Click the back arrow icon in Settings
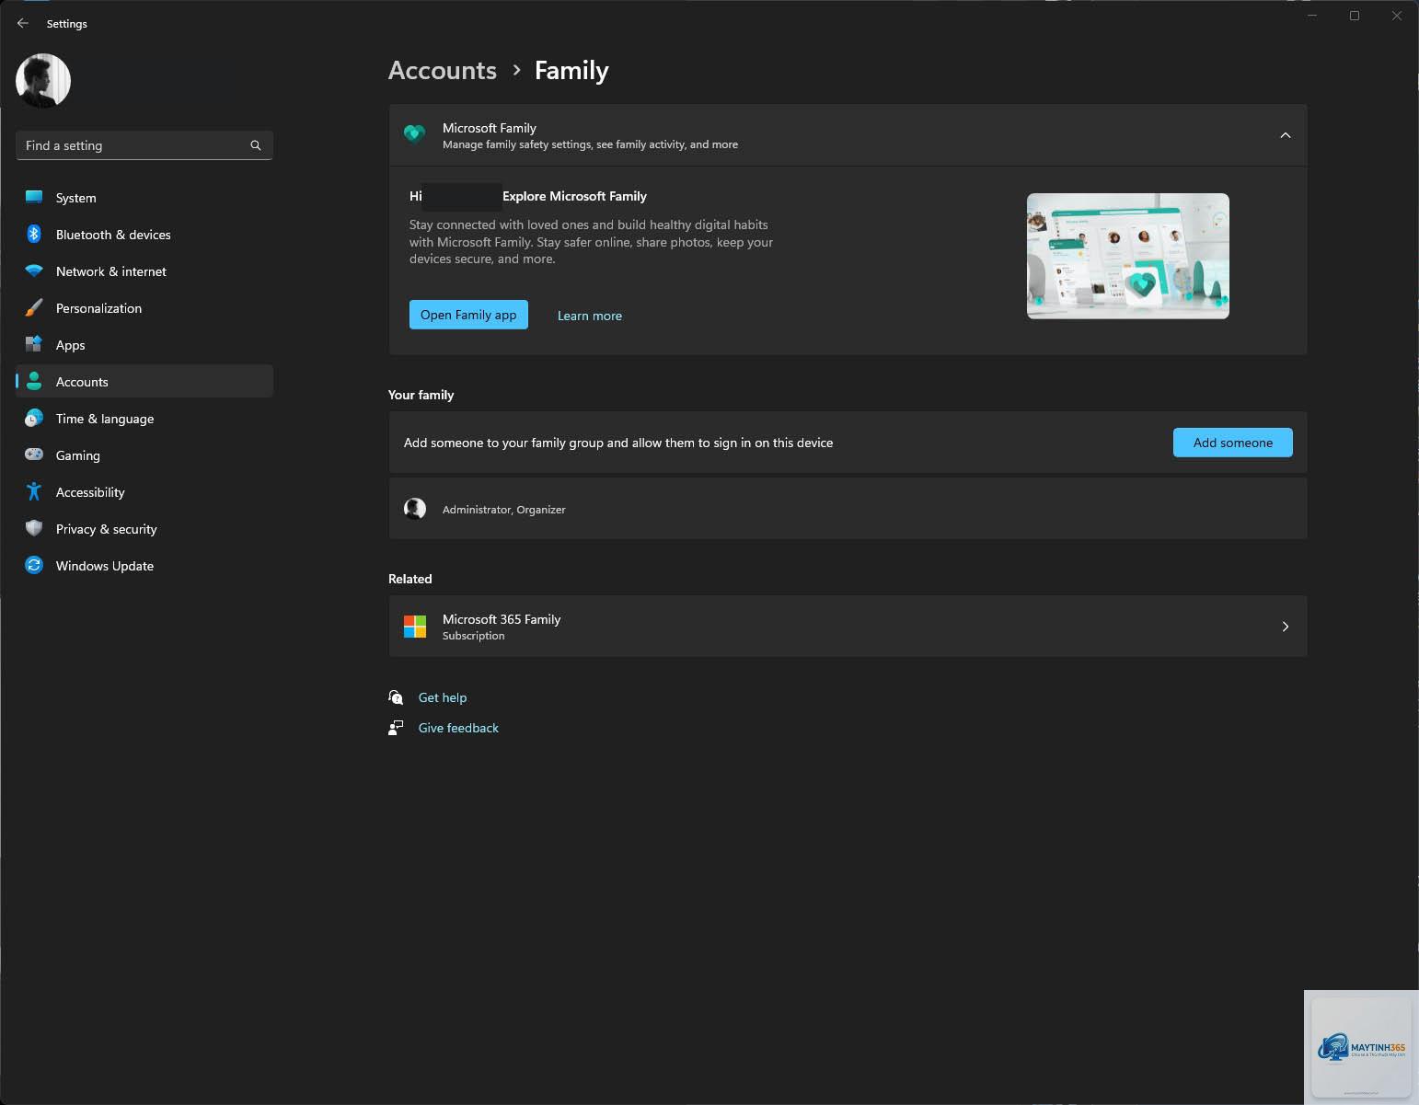1419x1105 pixels. tap(23, 23)
